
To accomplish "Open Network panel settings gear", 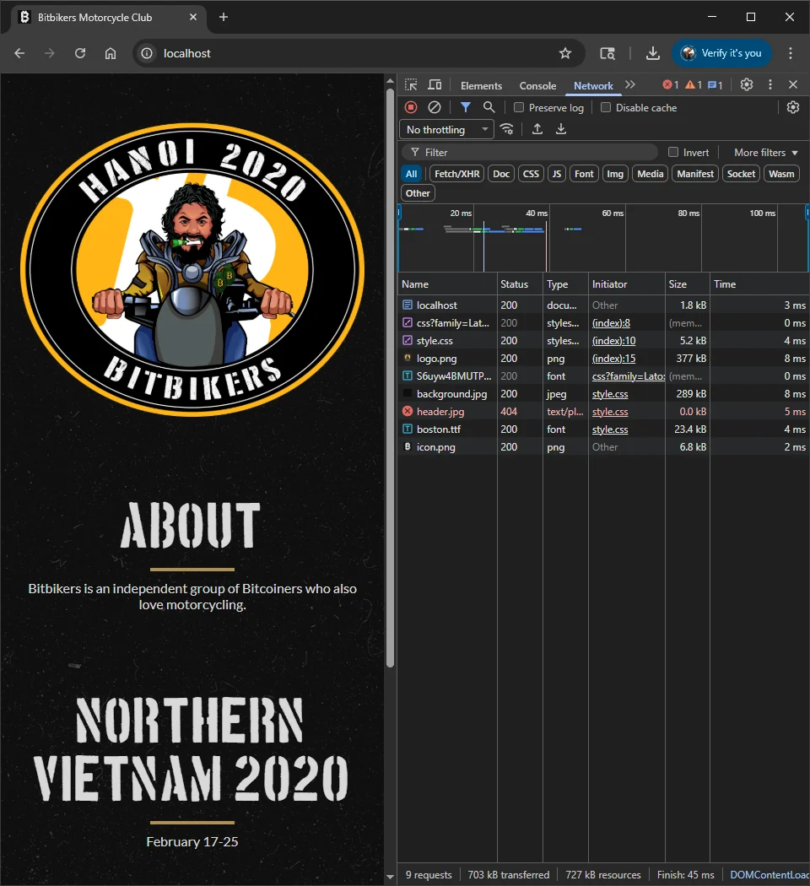I will click(793, 107).
